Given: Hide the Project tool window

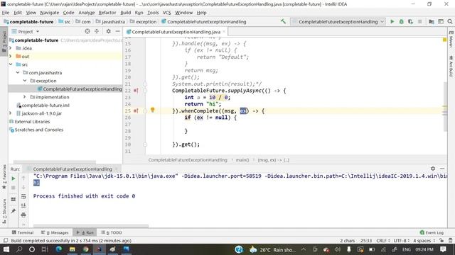Looking at the screenshot, I should pos(117,31).
